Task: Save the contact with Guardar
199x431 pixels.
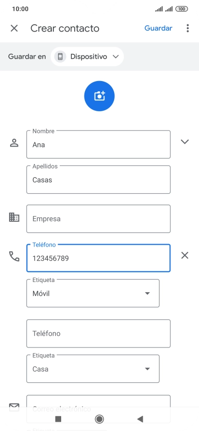Action: pos(158,28)
